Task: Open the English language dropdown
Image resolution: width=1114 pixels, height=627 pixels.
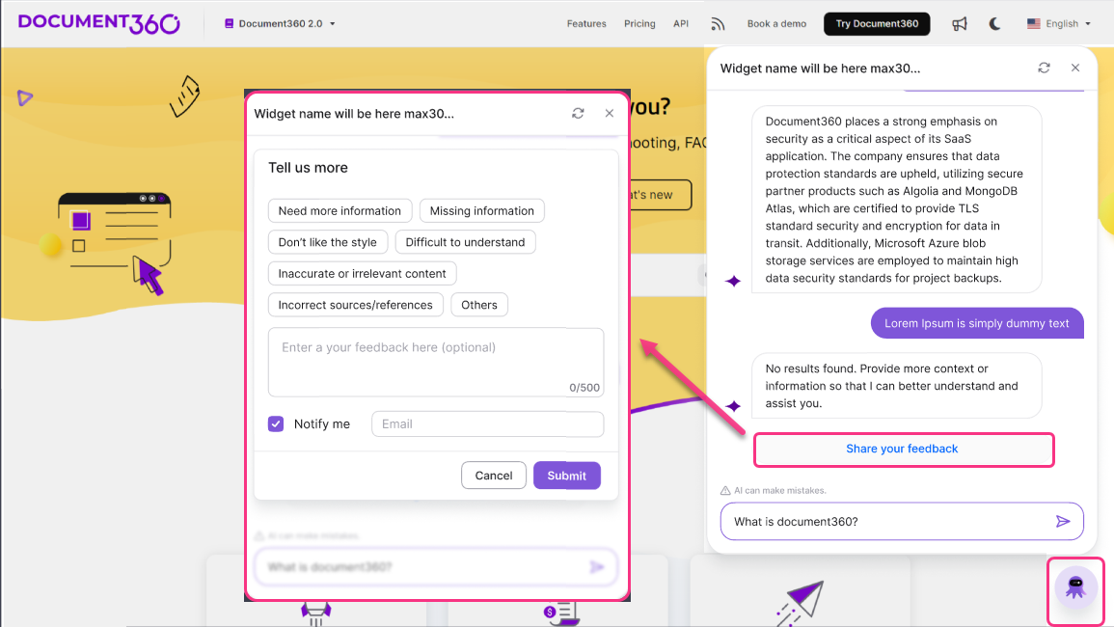Action: click(x=1059, y=23)
